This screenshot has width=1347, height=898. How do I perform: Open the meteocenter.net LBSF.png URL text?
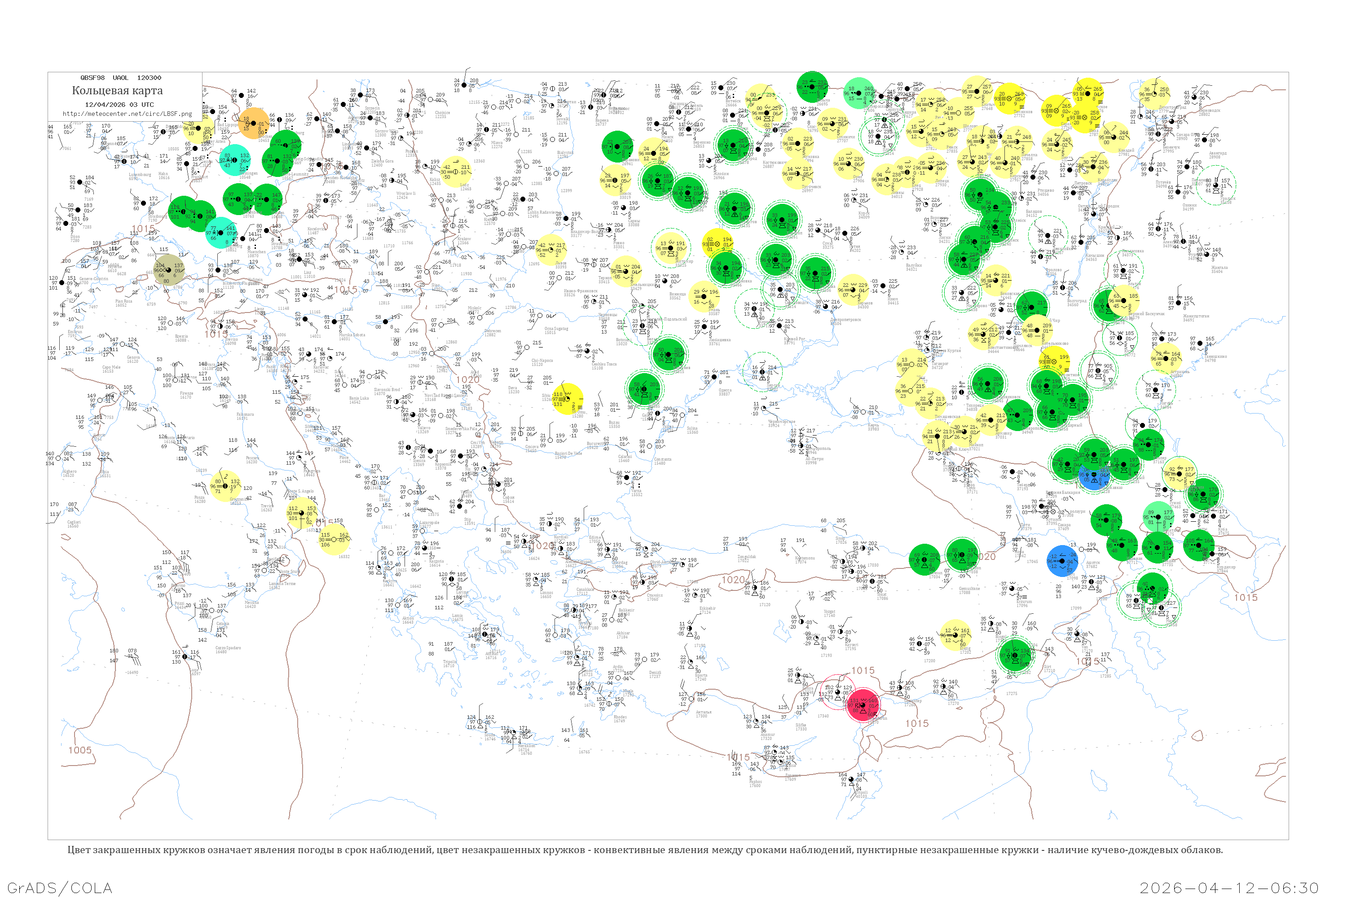click(127, 114)
